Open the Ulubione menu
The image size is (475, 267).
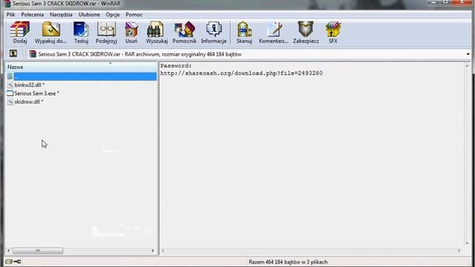89,15
